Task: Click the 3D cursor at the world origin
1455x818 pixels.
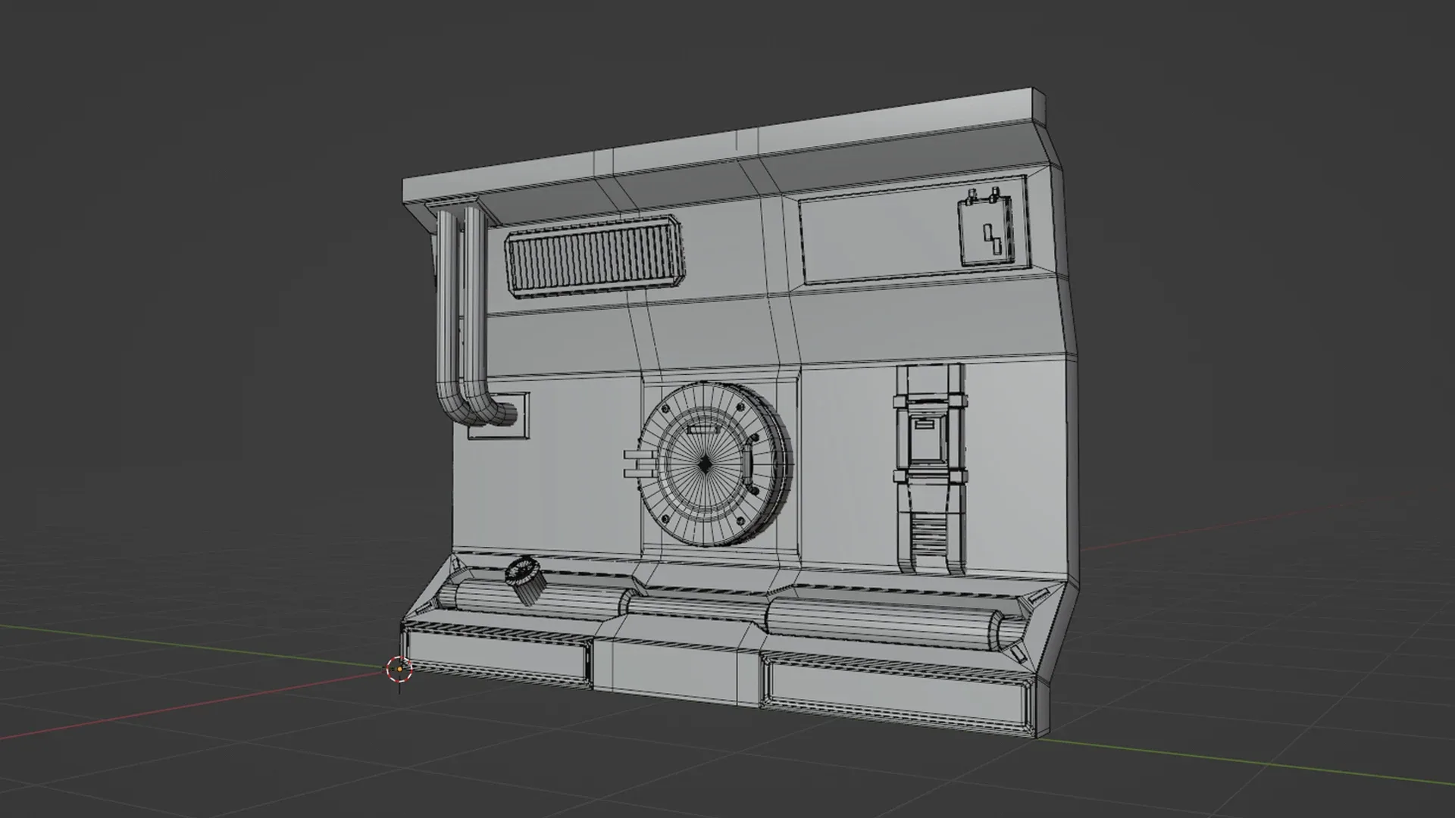Action: (x=399, y=670)
